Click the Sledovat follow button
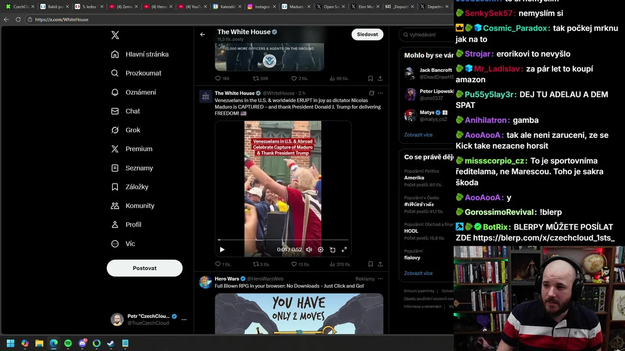Image resolution: width=625 pixels, height=351 pixels. 367,34
